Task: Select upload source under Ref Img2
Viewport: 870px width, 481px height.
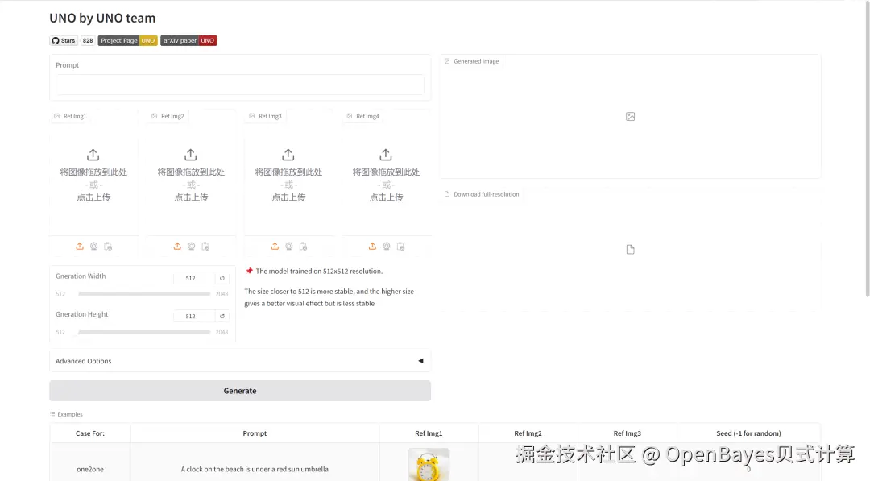Action: point(177,246)
